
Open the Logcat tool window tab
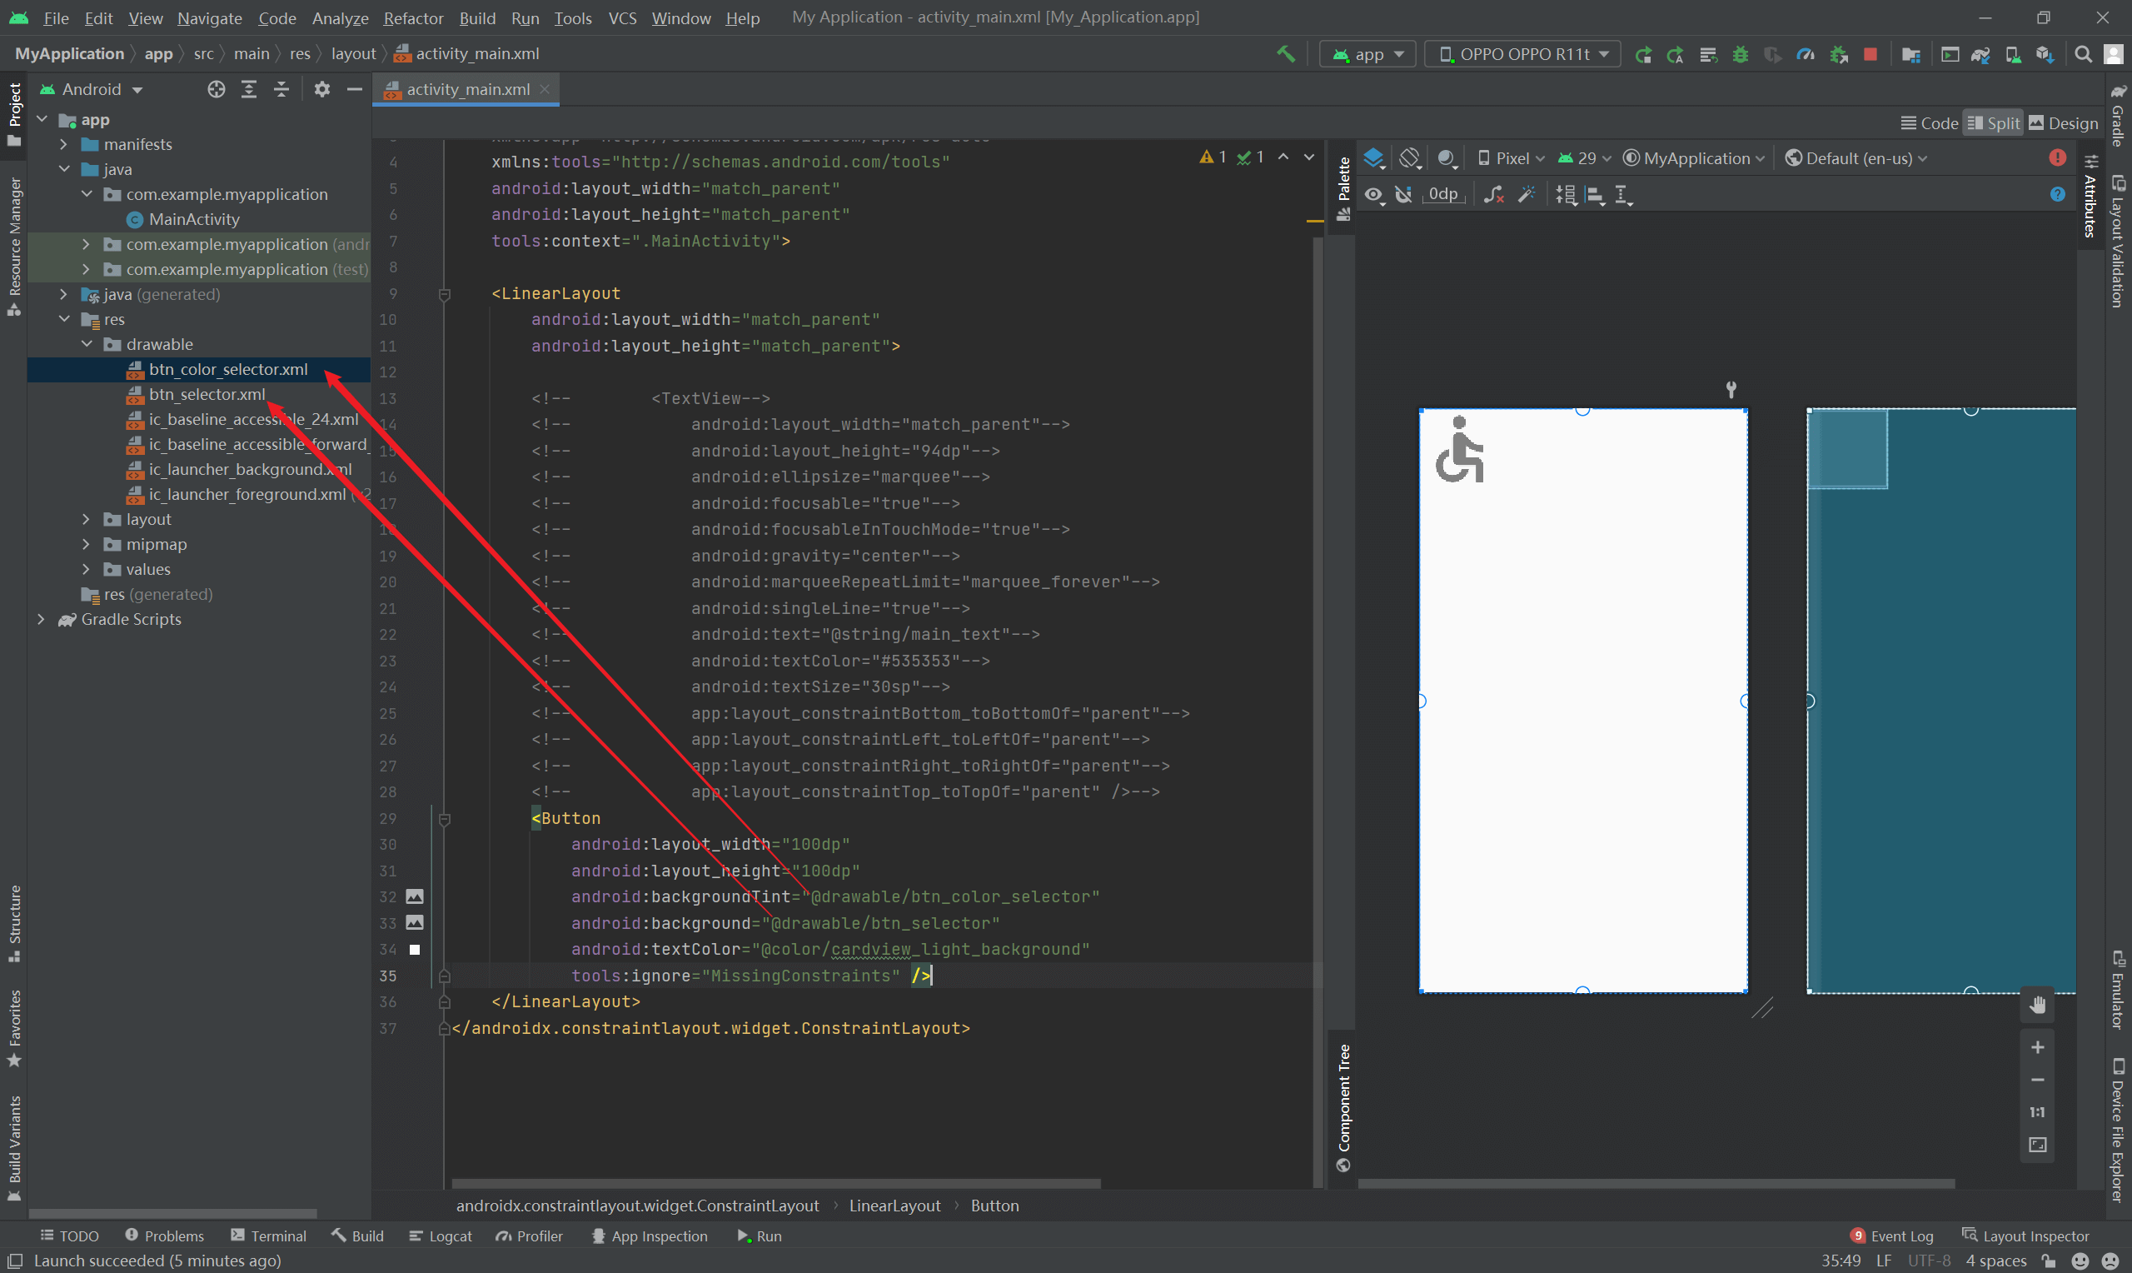441,1236
